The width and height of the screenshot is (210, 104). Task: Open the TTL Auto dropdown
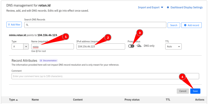pyautogui.click(x=174, y=46)
